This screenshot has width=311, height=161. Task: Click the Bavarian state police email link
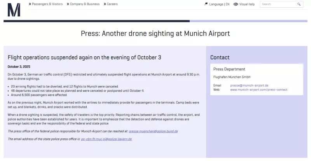tap(106, 139)
